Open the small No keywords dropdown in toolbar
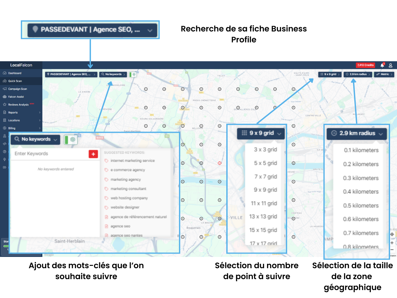This screenshot has width=397, height=298. click(x=113, y=74)
